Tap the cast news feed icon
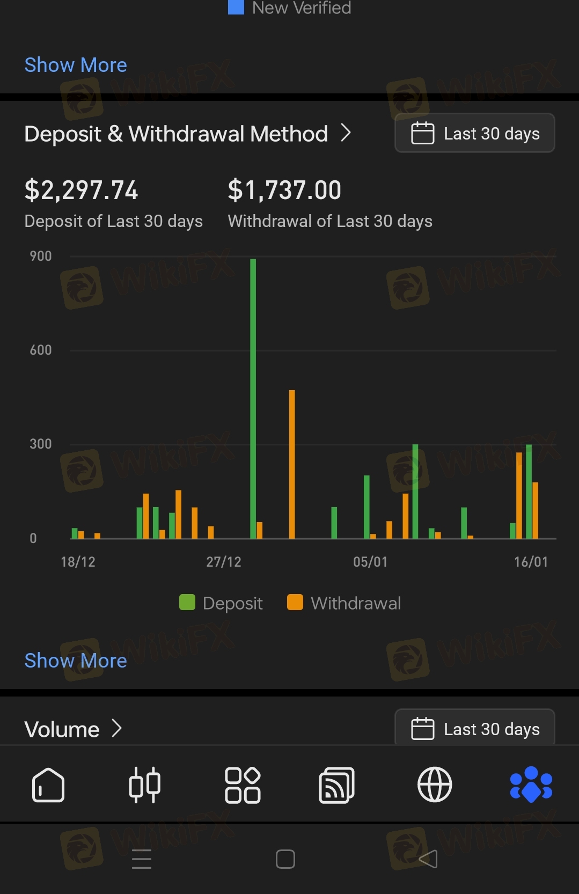 337,785
